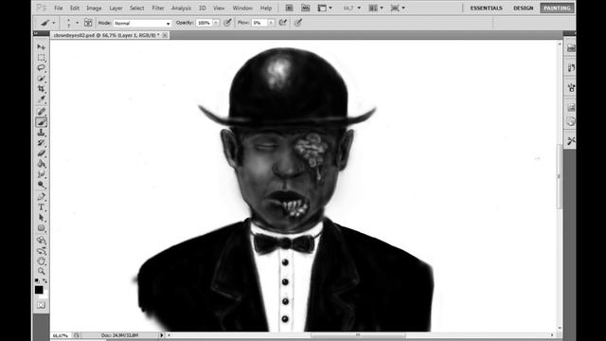Open the Opacity slider arrow
Viewport: 606px width, 341px height.
pyautogui.click(x=216, y=23)
